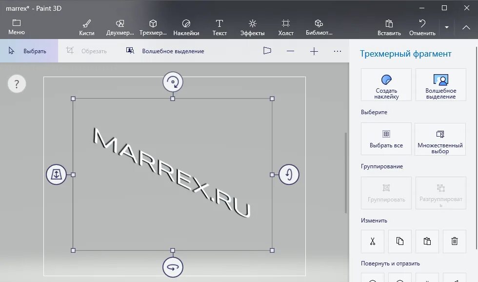The image size is (478, 282).
Task: Click Волшебное выделение panel button
Action: click(x=441, y=85)
